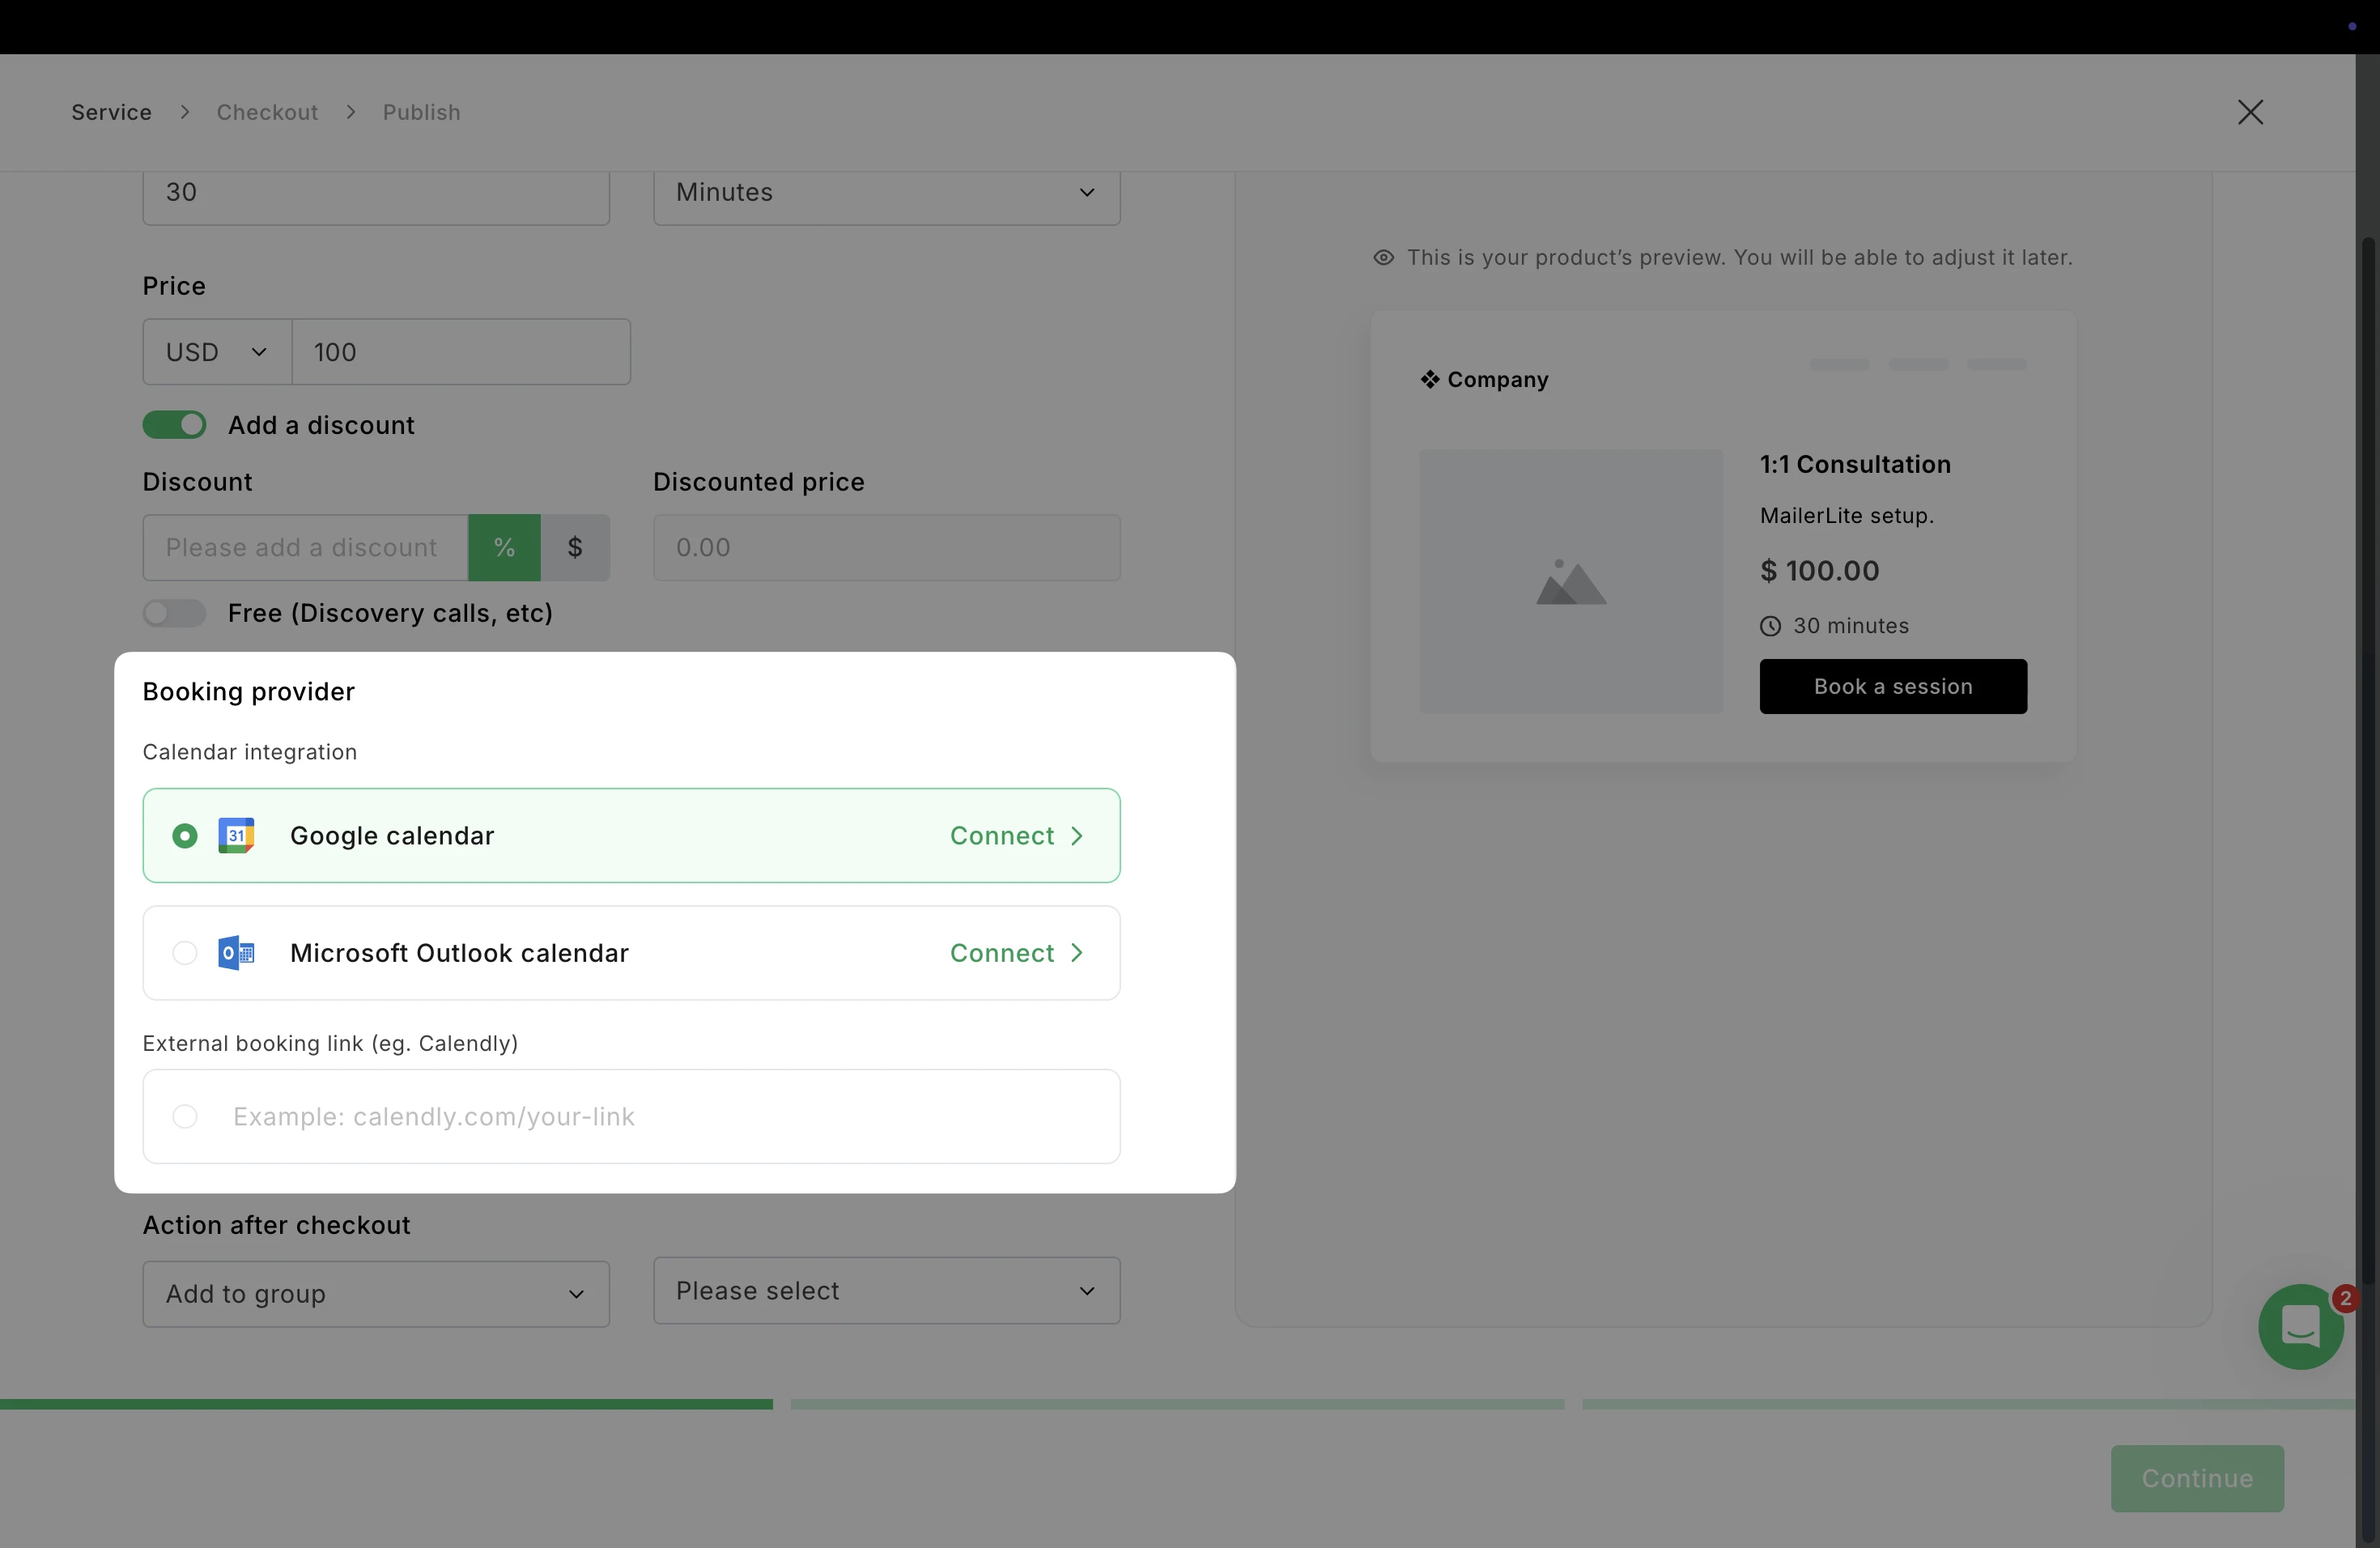Image resolution: width=2380 pixels, height=1548 pixels.
Task: Close the service setup dialog
Action: tap(2250, 112)
